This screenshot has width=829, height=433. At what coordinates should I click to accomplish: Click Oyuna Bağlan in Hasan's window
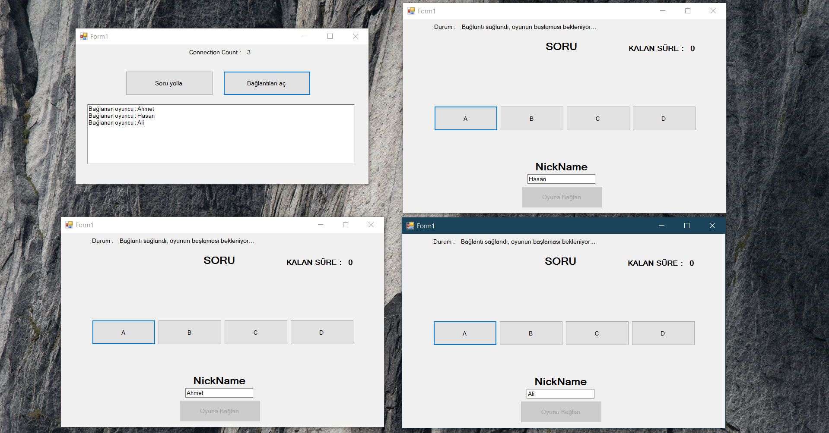(562, 197)
